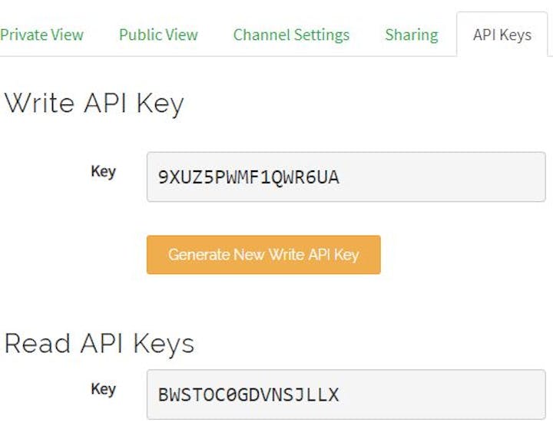
Task: Click inside the Read API Key field
Action: pos(346,395)
